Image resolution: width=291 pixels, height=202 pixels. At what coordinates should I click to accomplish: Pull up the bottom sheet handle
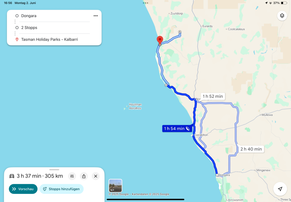tap(54, 170)
